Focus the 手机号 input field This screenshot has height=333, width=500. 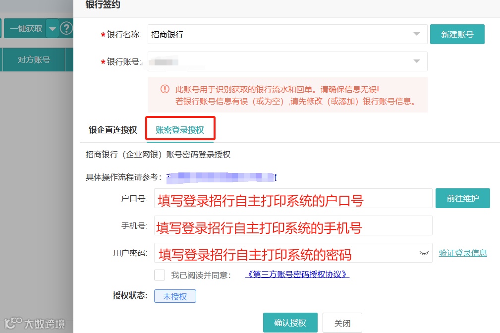click(293, 225)
